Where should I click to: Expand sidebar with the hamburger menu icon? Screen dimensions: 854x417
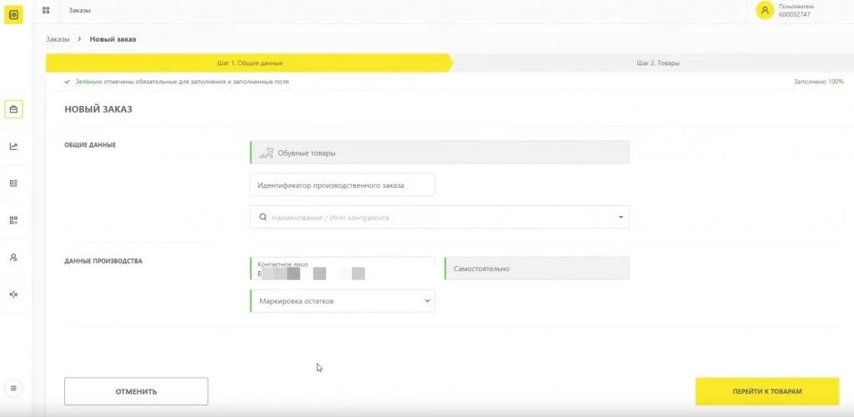click(13, 388)
